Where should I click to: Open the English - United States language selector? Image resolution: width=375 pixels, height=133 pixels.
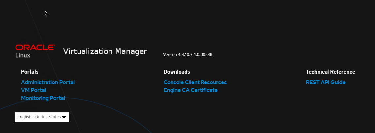(x=42, y=117)
